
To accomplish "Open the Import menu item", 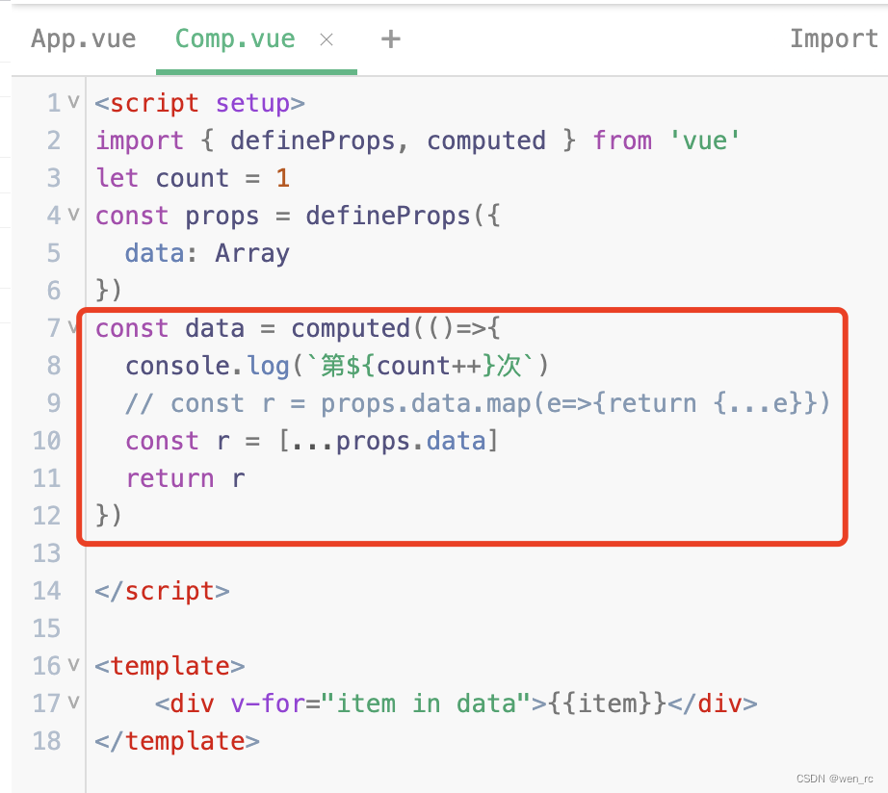I will (834, 39).
